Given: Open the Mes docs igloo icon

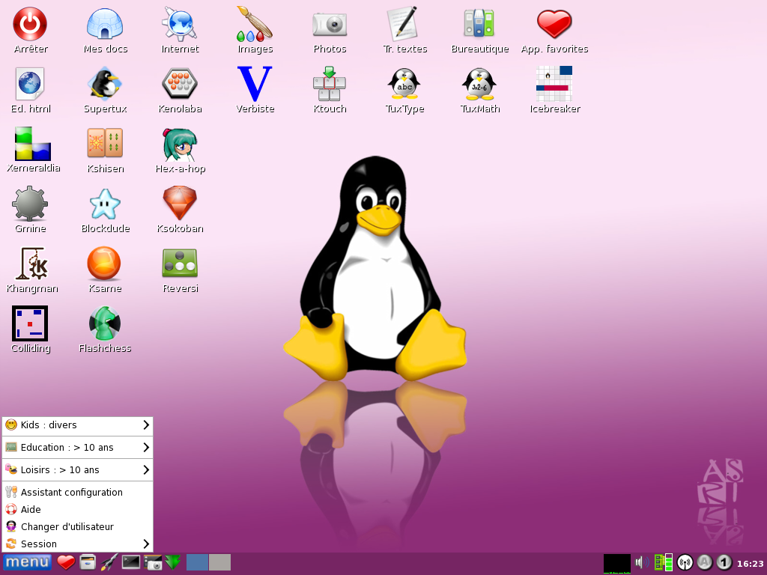Looking at the screenshot, I should [105, 24].
